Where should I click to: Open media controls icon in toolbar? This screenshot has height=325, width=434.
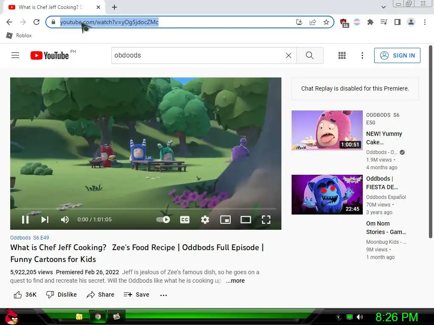384,22
